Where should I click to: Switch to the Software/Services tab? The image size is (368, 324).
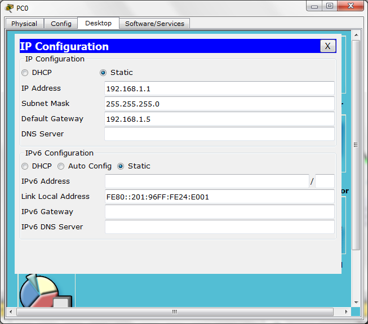[154, 24]
